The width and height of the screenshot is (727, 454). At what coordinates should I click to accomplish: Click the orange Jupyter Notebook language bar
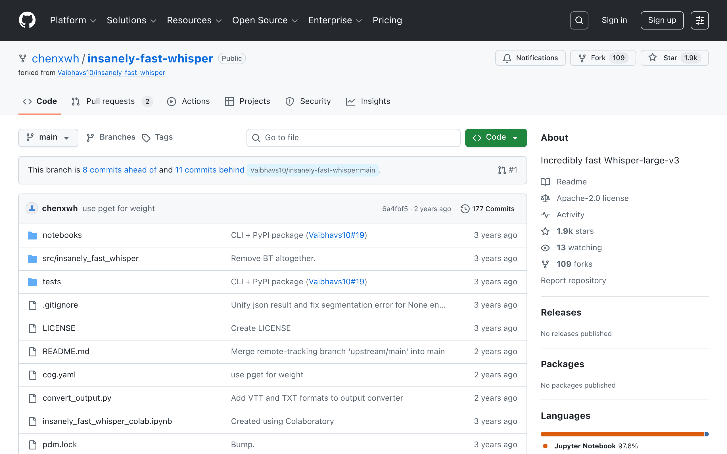coord(622,434)
